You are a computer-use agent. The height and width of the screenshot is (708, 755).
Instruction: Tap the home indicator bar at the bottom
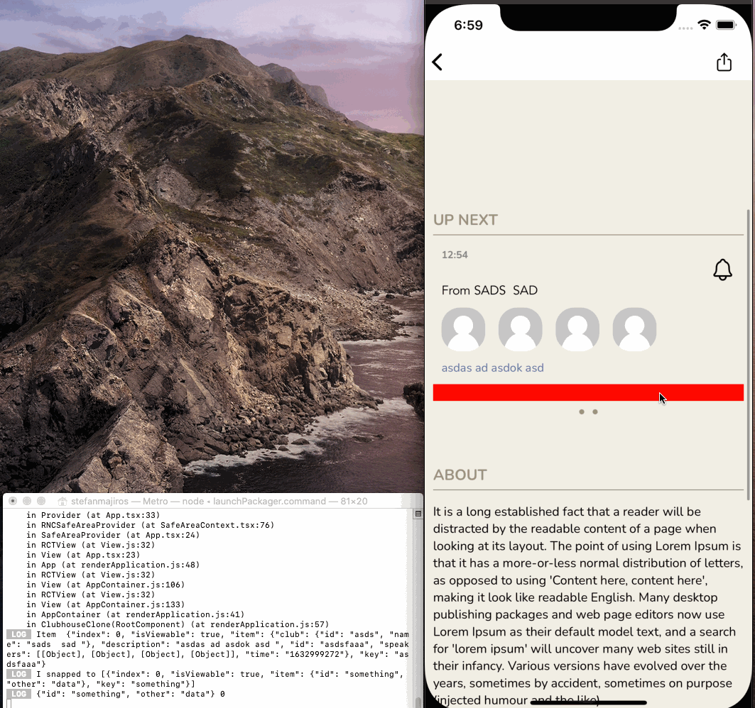pos(588,702)
